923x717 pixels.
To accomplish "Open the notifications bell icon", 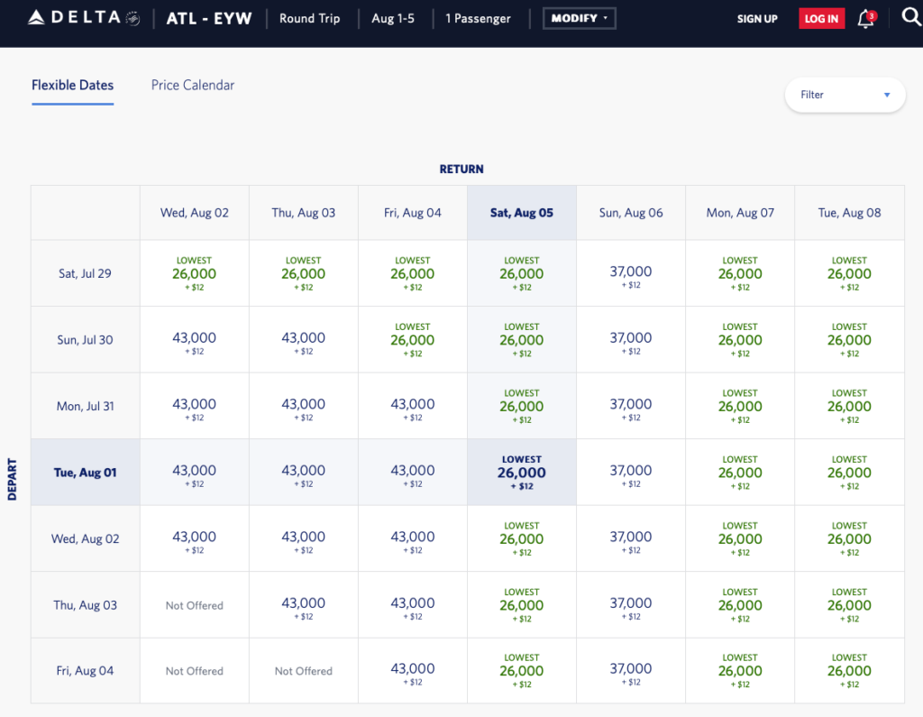I will click(x=865, y=18).
